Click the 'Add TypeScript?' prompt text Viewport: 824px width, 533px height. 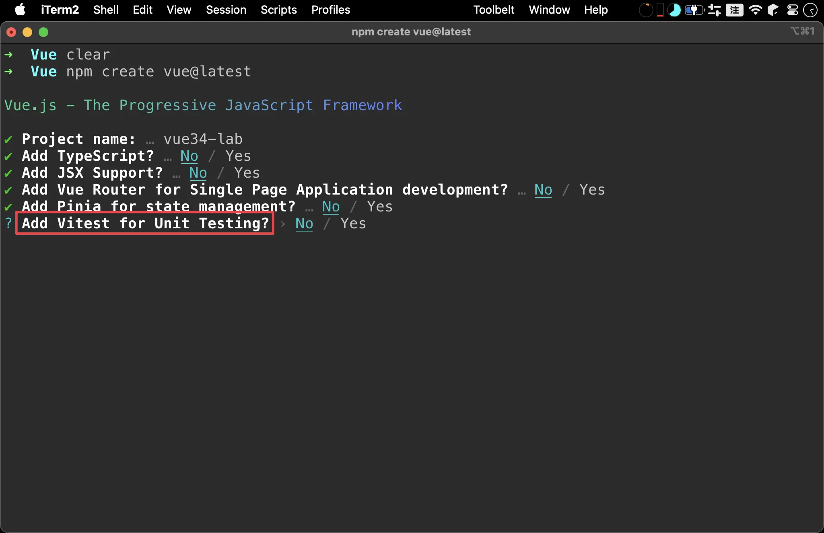click(x=88, y=156)
